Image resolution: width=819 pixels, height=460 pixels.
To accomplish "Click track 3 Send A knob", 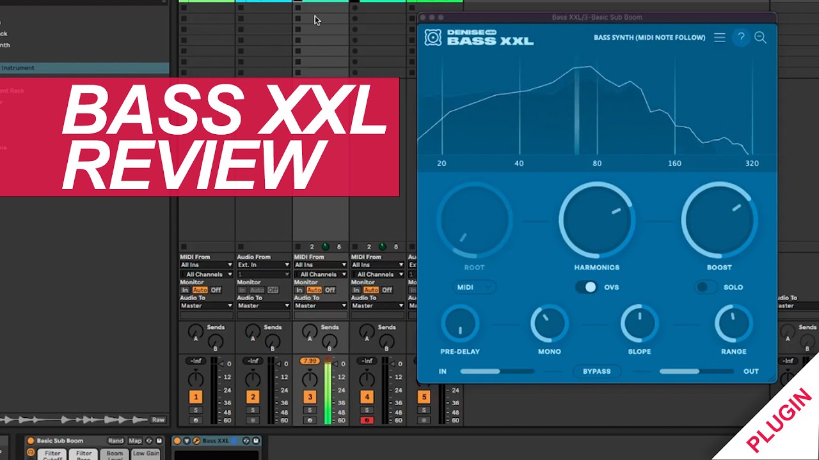I will (310, 332).
